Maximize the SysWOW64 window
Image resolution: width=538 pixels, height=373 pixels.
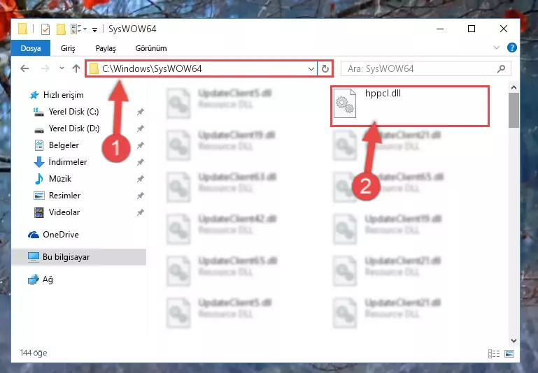(472, 29)
